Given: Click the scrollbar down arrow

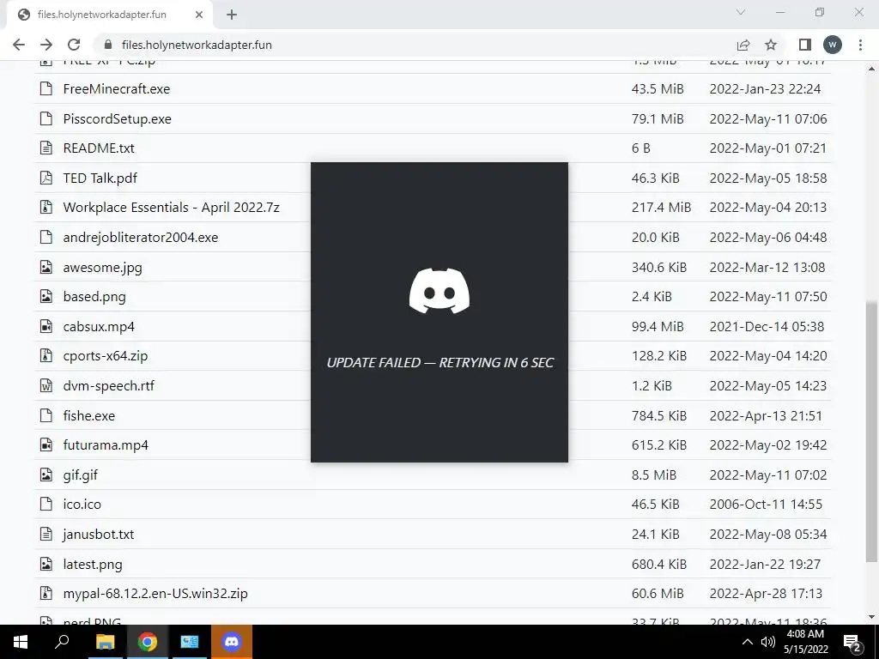Looking at the screenshot, I should coord(871,617).
